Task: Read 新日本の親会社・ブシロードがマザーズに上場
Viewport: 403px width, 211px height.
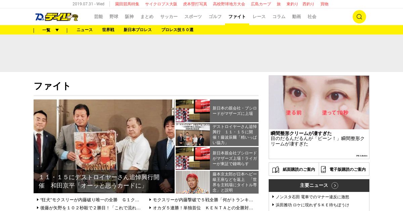Action: (x=234, y=111)
